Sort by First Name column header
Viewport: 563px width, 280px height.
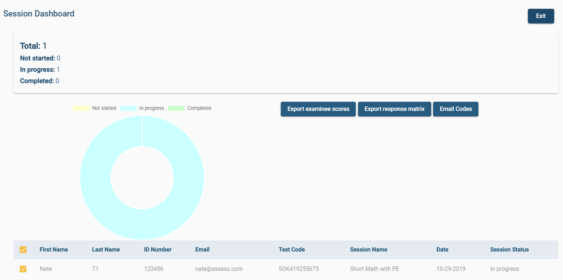pos(54,250)
